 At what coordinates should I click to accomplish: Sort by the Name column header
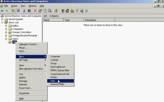tap(53, 20)
